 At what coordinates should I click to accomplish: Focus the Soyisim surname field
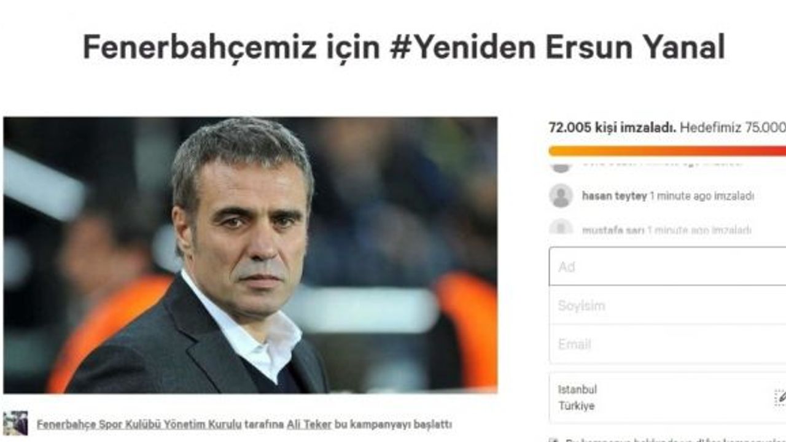[x=667, y=305]
